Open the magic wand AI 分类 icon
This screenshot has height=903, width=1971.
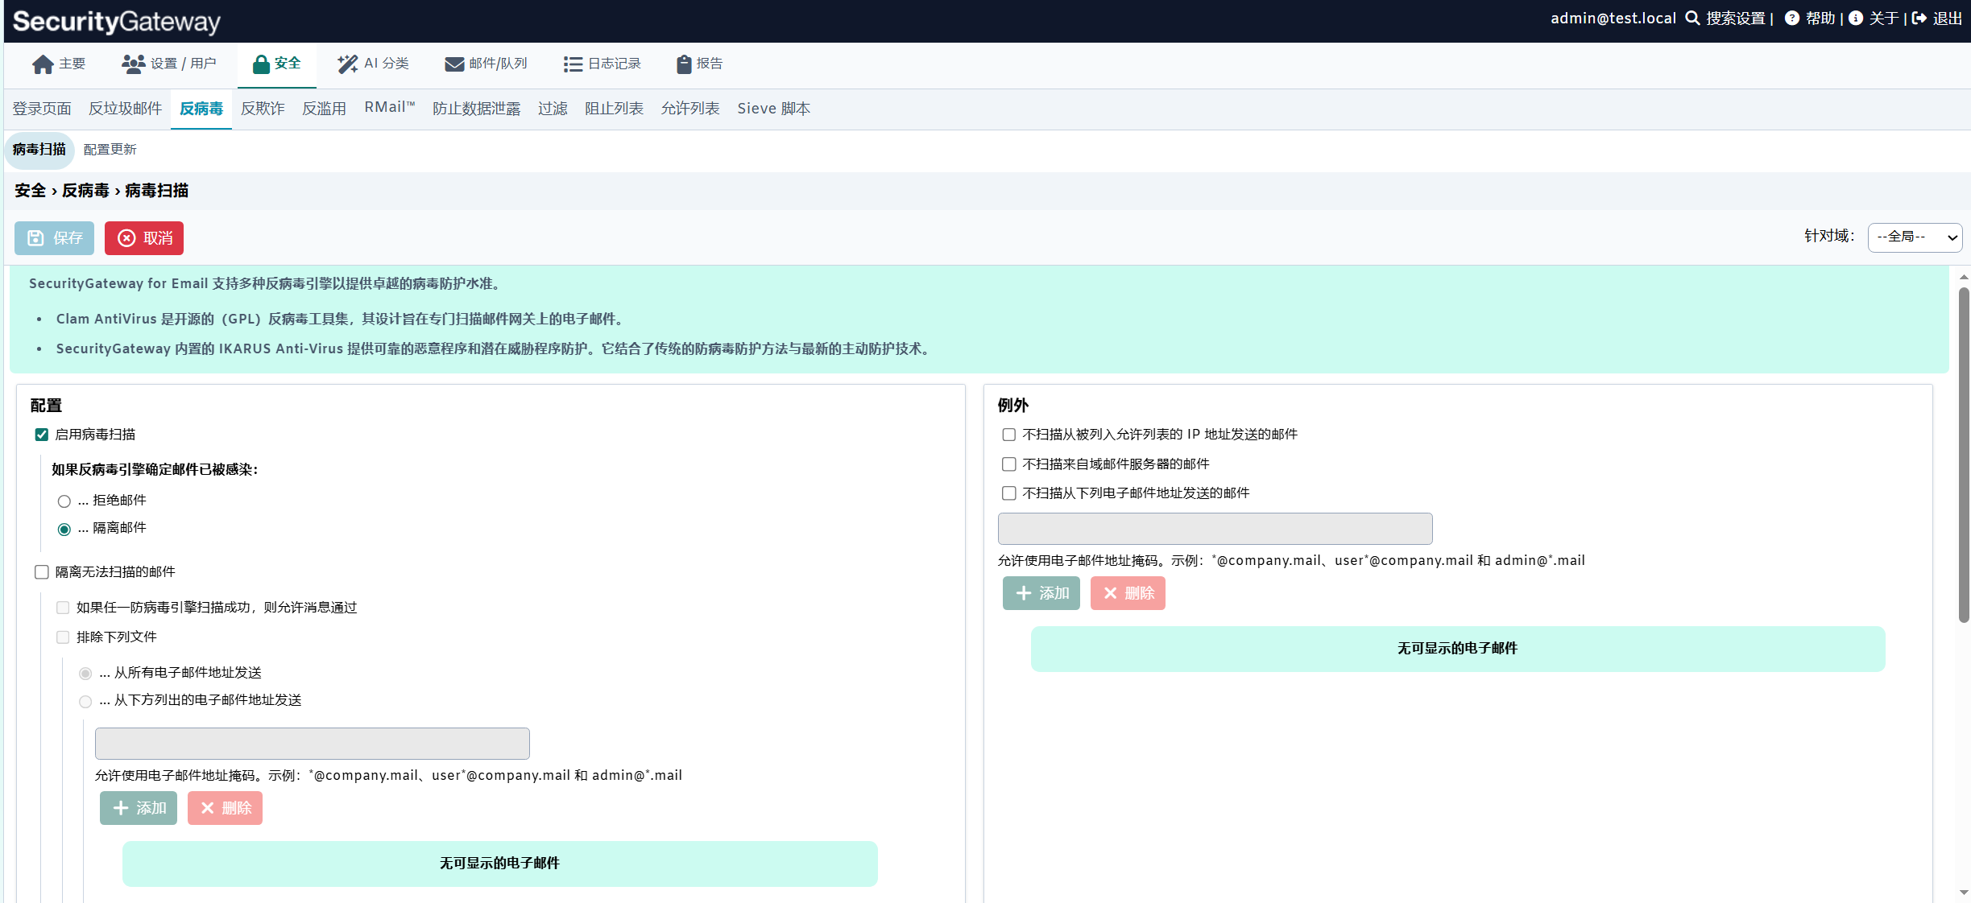pyautogui.click(x=347, y=64)
